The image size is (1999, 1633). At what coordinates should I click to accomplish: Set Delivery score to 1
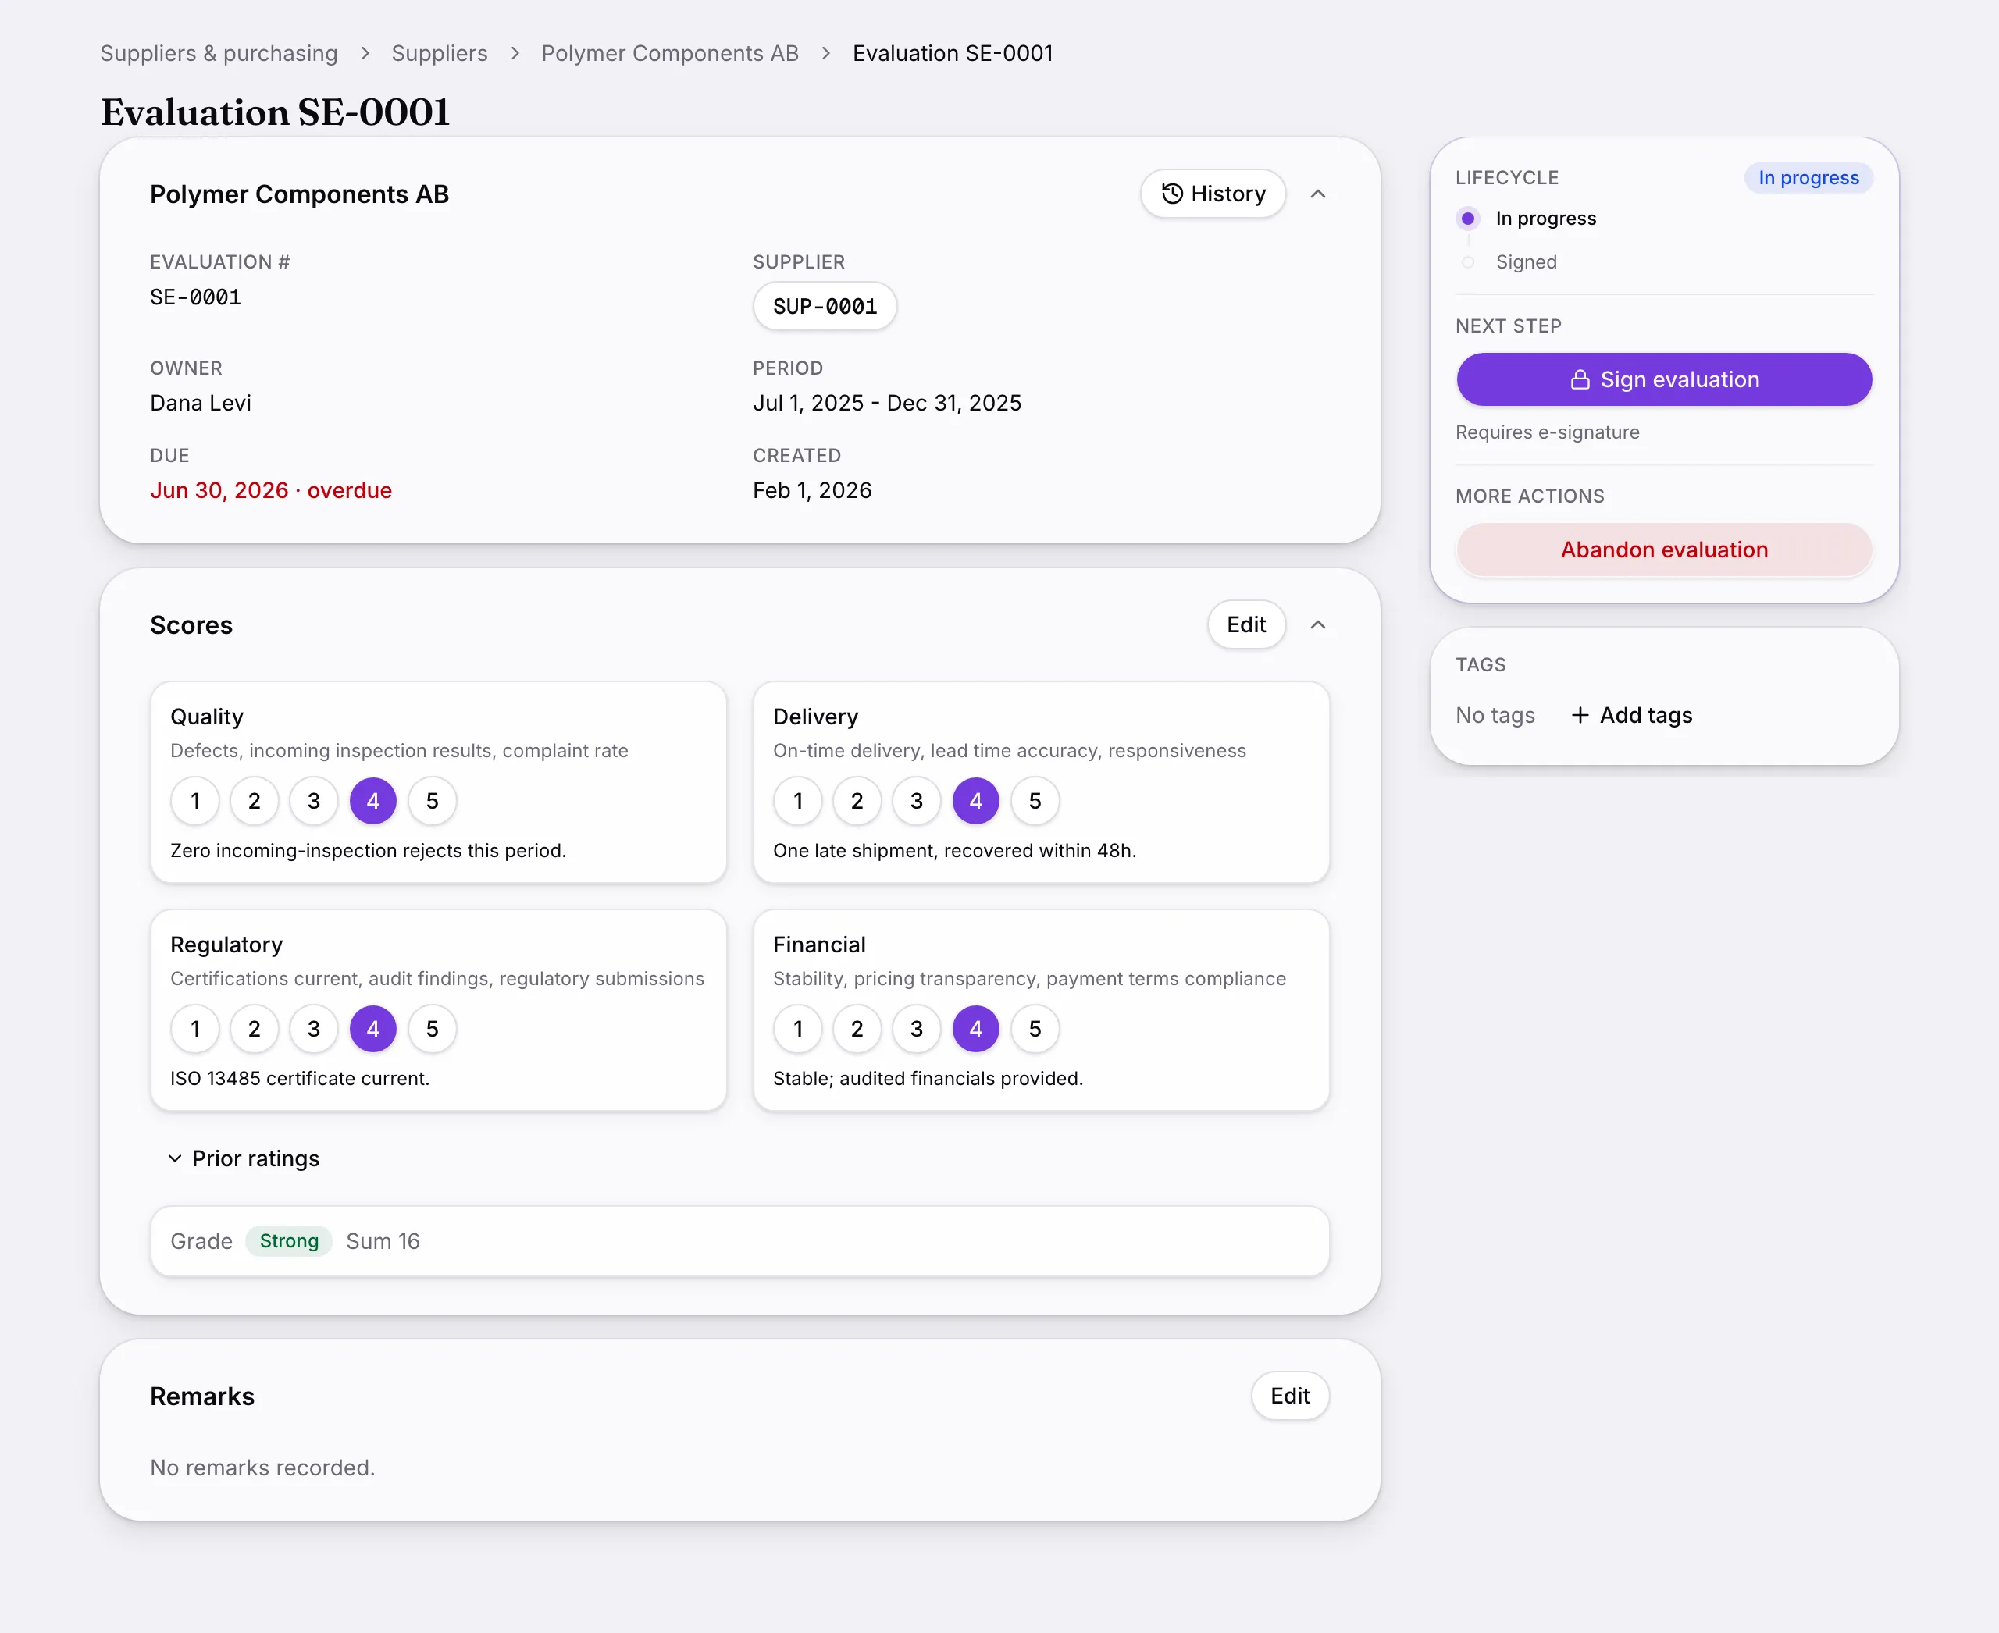pyautogui.click(x=798, y=801)
